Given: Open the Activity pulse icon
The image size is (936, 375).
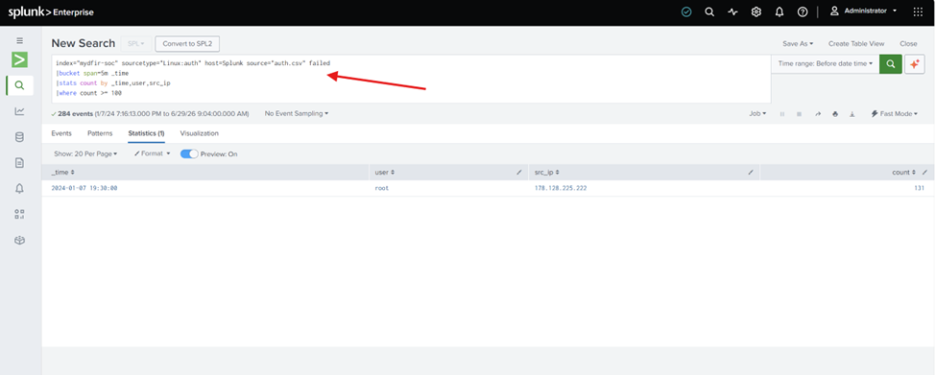Looking at the screenshot, I should pyautogui.click(x=733, y=12).
